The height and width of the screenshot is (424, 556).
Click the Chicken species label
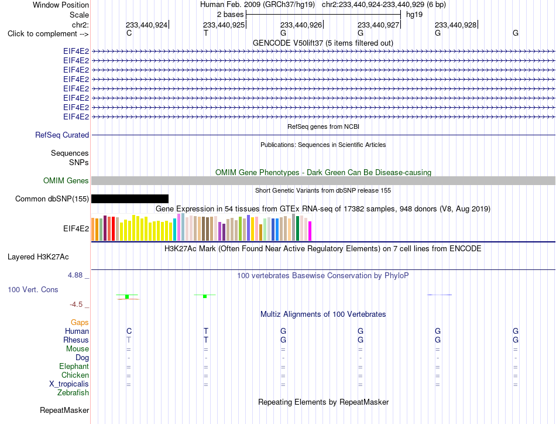75,375
